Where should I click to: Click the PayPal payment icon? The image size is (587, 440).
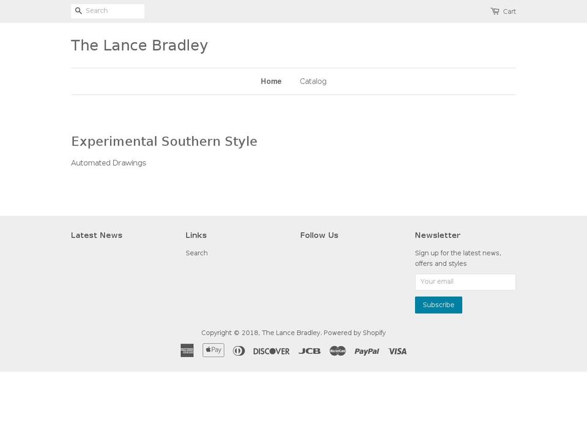pos(367,351)
